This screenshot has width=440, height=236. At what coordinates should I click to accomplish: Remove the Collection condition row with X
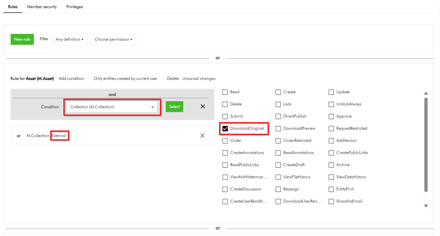tap(203, 106)
